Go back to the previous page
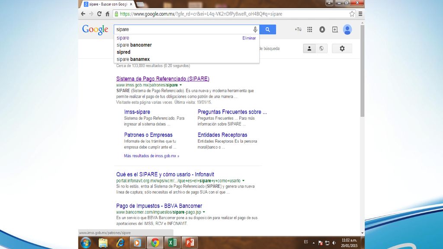Viewport: 443px width, 249px height. point(83,14)
